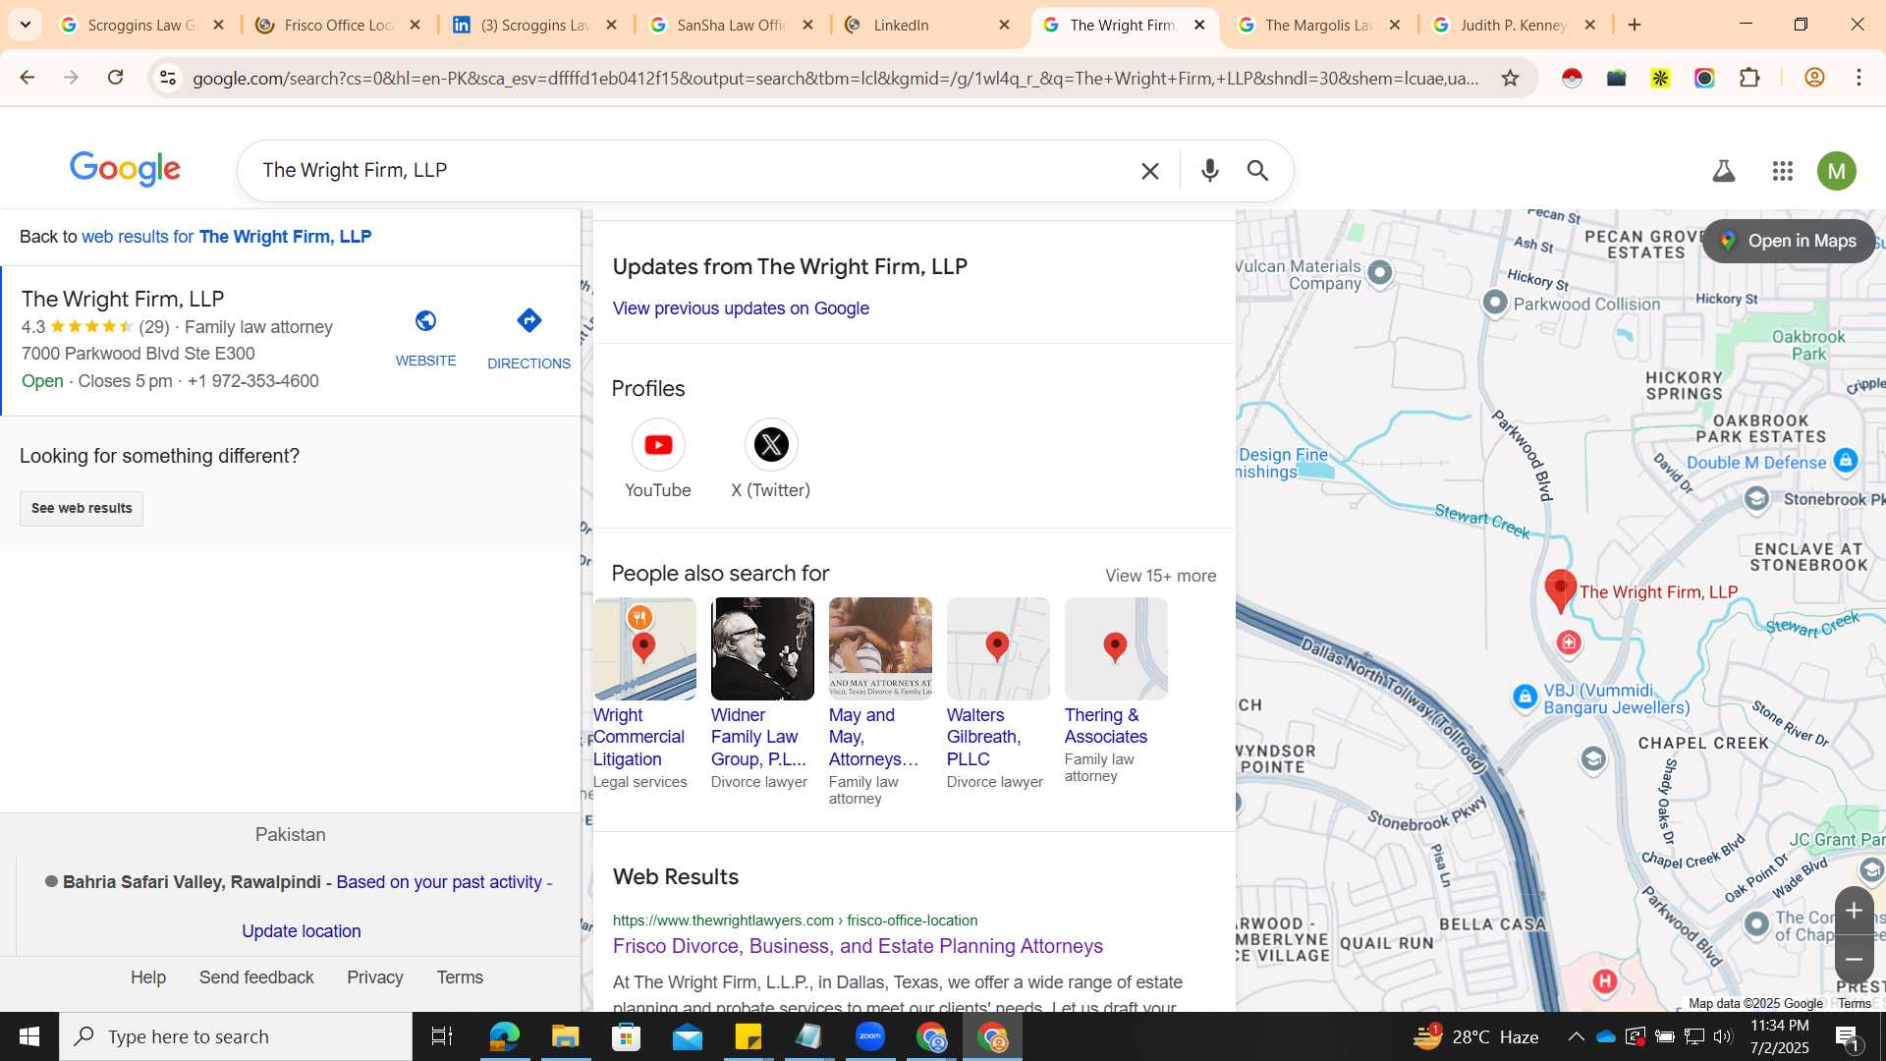Switch to the Scroggins Law G tab
The width and height of the screenshot is (1886, 1061).
tap(142, 26)
